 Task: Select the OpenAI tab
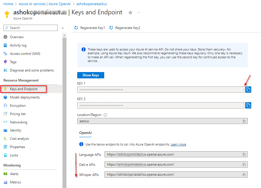(85, 133)
